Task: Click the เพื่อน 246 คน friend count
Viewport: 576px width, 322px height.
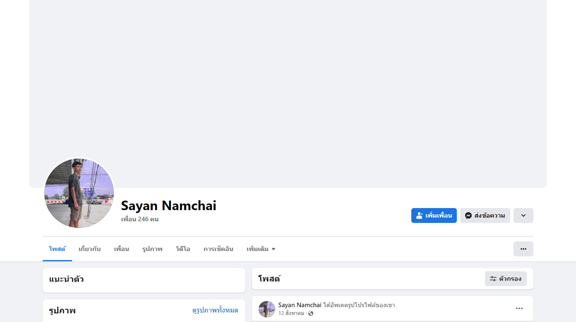Action: tap(140, 219)
